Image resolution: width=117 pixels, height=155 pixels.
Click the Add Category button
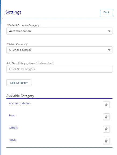tap(19, 83)
